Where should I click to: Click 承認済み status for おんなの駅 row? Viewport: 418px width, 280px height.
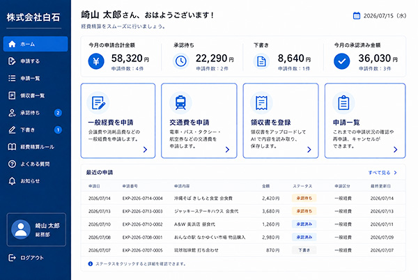(x=304, y=237)
